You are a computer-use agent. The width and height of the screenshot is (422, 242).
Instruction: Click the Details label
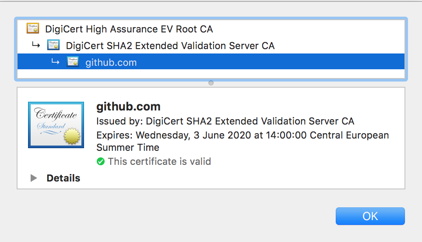63,178
